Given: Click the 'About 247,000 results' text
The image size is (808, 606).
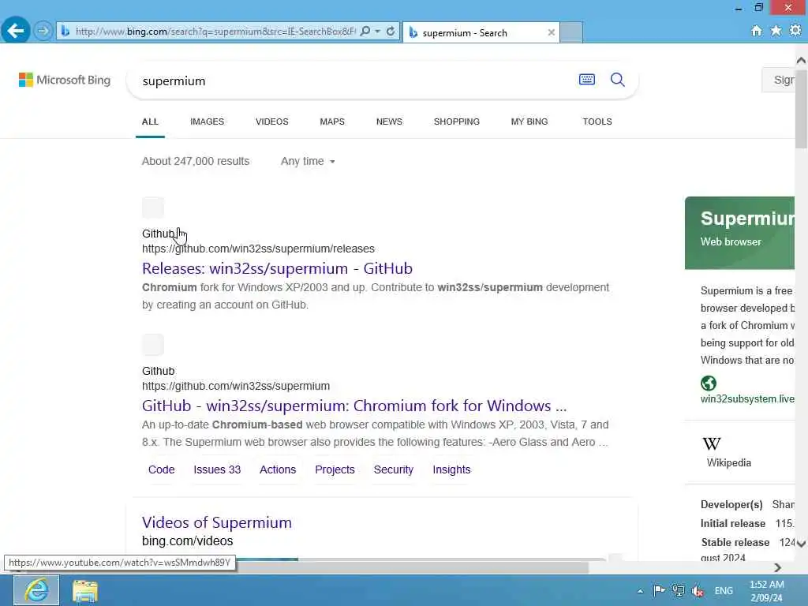Looking at the screenshot, I should click(196, 161).
